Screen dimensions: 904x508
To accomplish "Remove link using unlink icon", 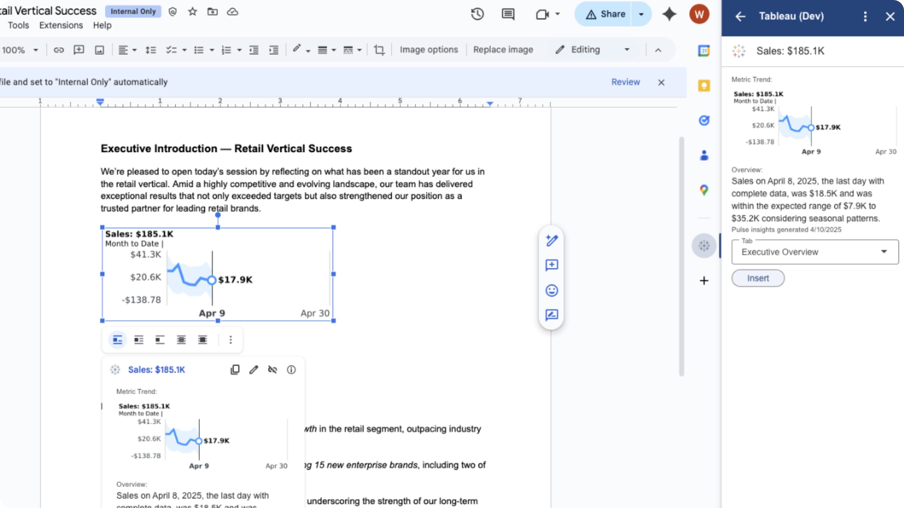I will tap(272, 369).
